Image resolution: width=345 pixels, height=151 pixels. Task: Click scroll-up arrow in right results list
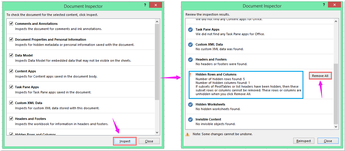point(336,22)
